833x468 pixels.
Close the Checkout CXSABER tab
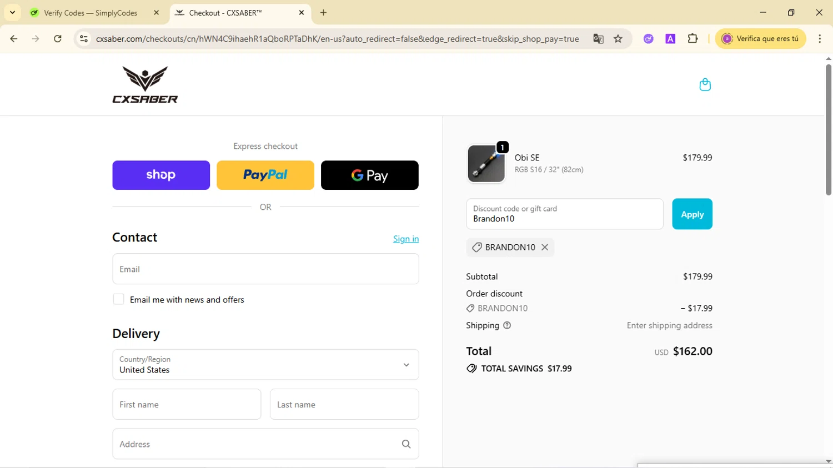(x=302, y=13)
